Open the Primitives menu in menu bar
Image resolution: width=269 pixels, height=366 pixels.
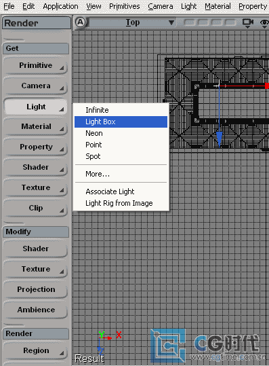(x=125, y=6)
